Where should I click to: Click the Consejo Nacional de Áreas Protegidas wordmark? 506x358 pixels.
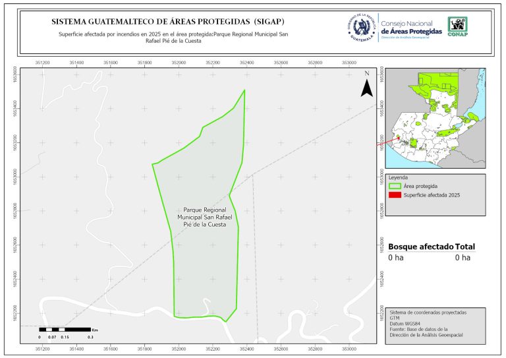411,27
